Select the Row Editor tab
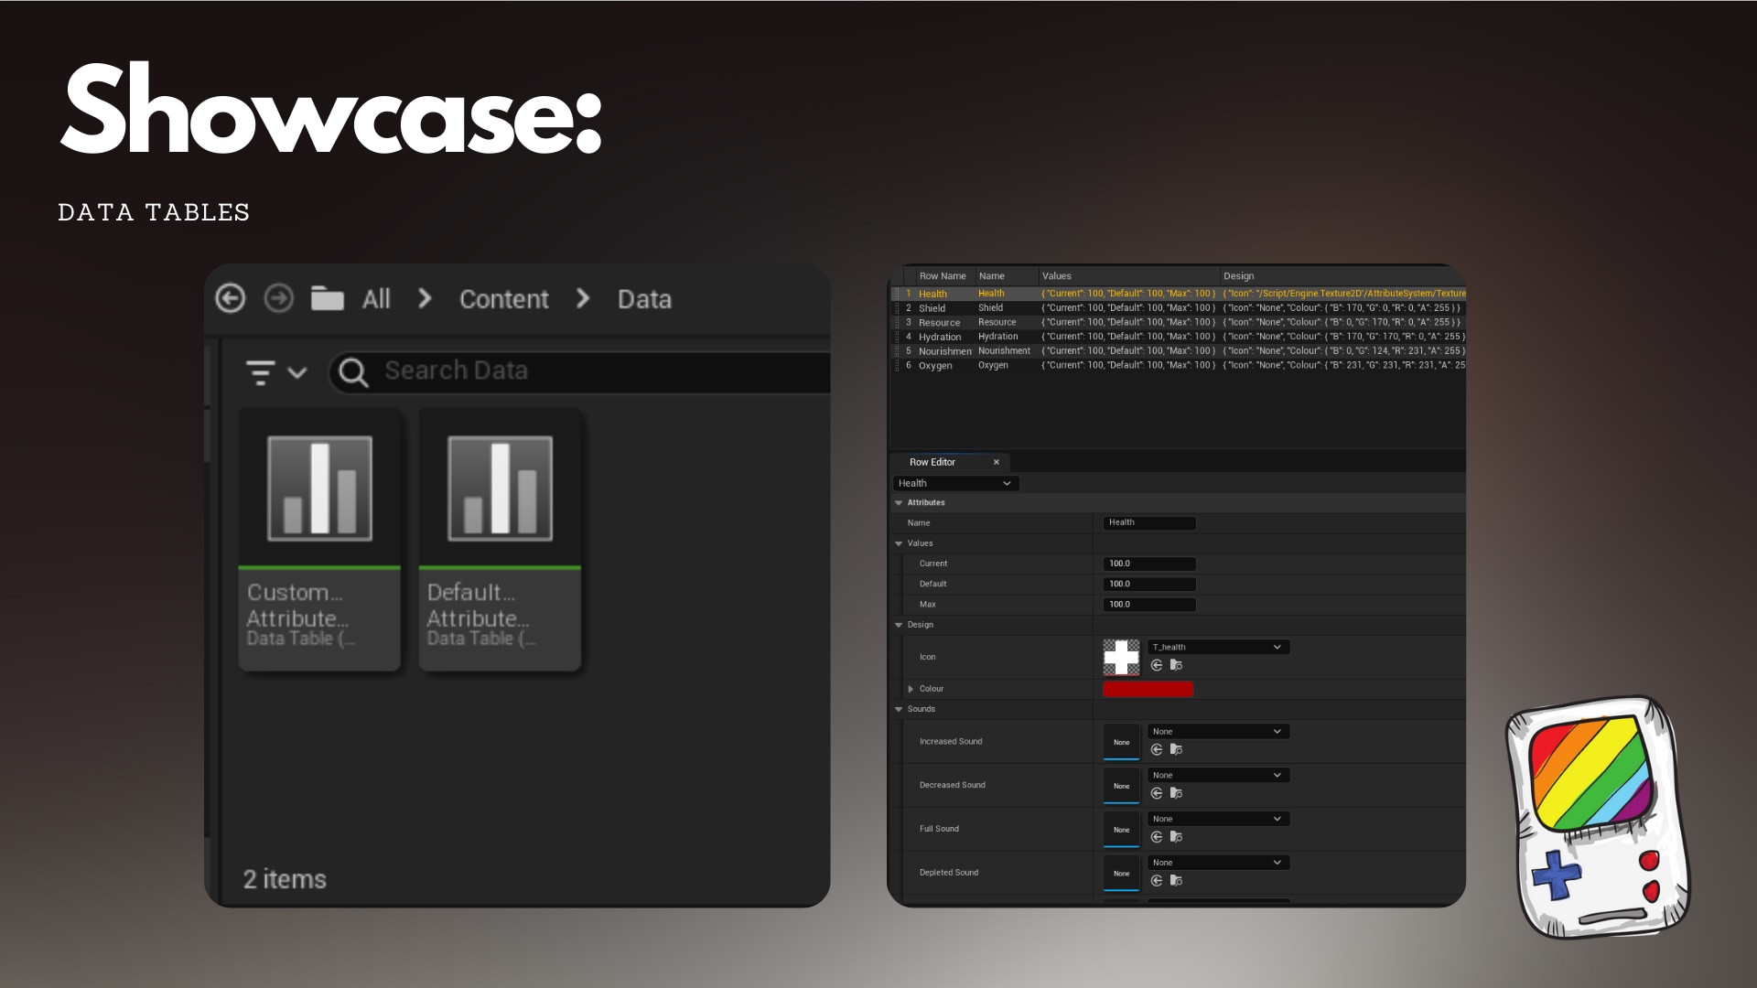 click(x=934, y=462)
